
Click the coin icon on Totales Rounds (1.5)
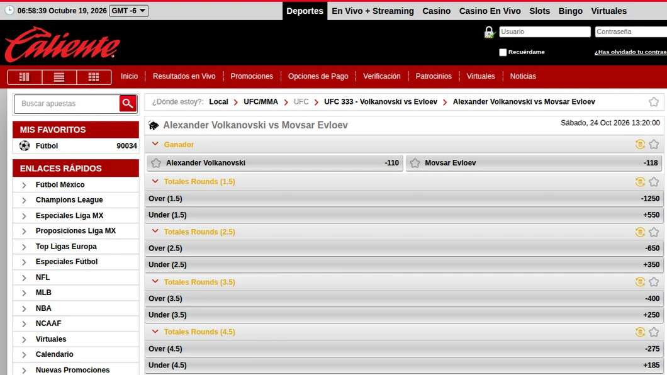point(640,182)
